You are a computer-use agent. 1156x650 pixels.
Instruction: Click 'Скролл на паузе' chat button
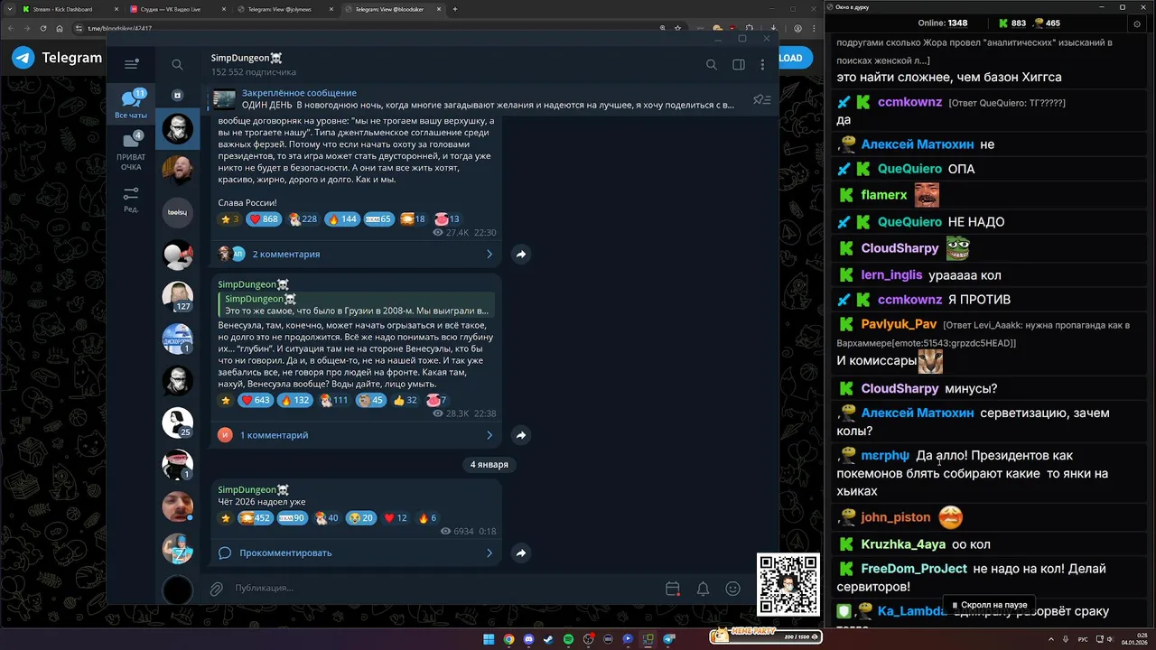coord(989,605)
